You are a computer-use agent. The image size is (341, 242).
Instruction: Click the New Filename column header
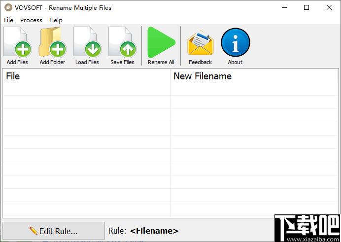click(x=254, y=76)
